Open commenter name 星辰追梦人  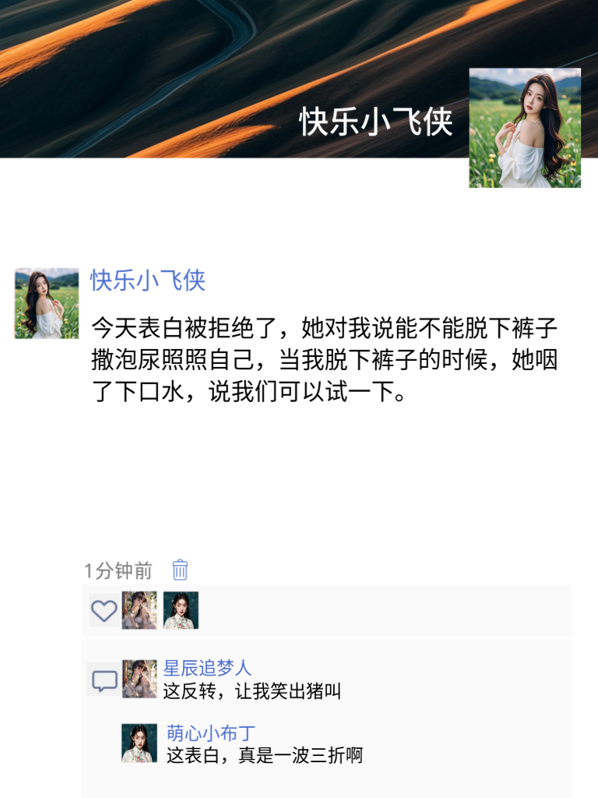[x=207, y=668]
